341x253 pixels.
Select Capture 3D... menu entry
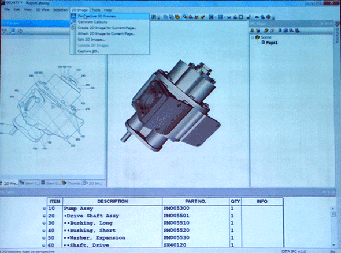pyautogui.click(x=88, y=51)
